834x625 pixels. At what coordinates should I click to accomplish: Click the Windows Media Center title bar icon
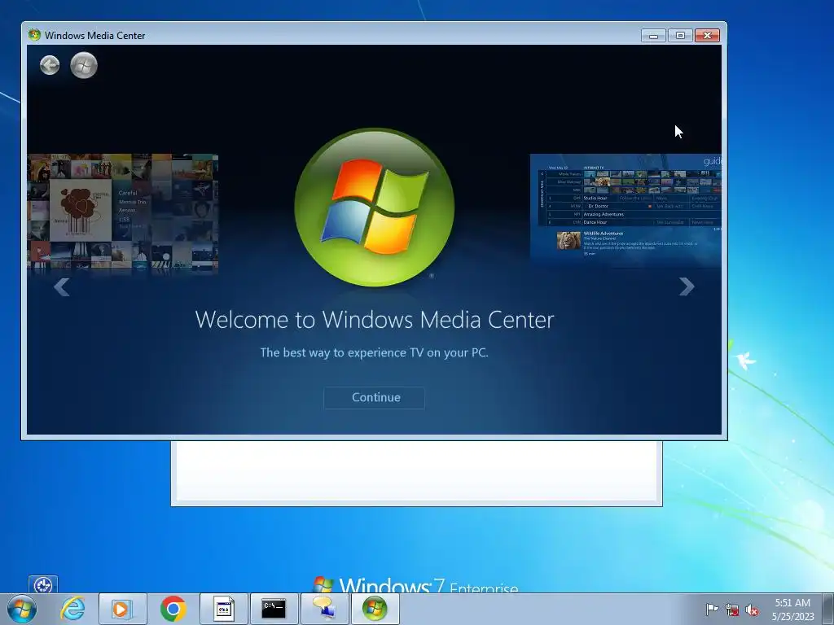click(34, 35)
